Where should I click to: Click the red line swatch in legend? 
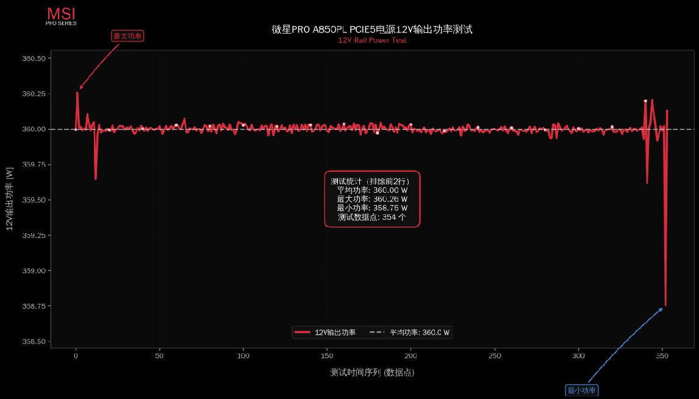pos(303,332)
